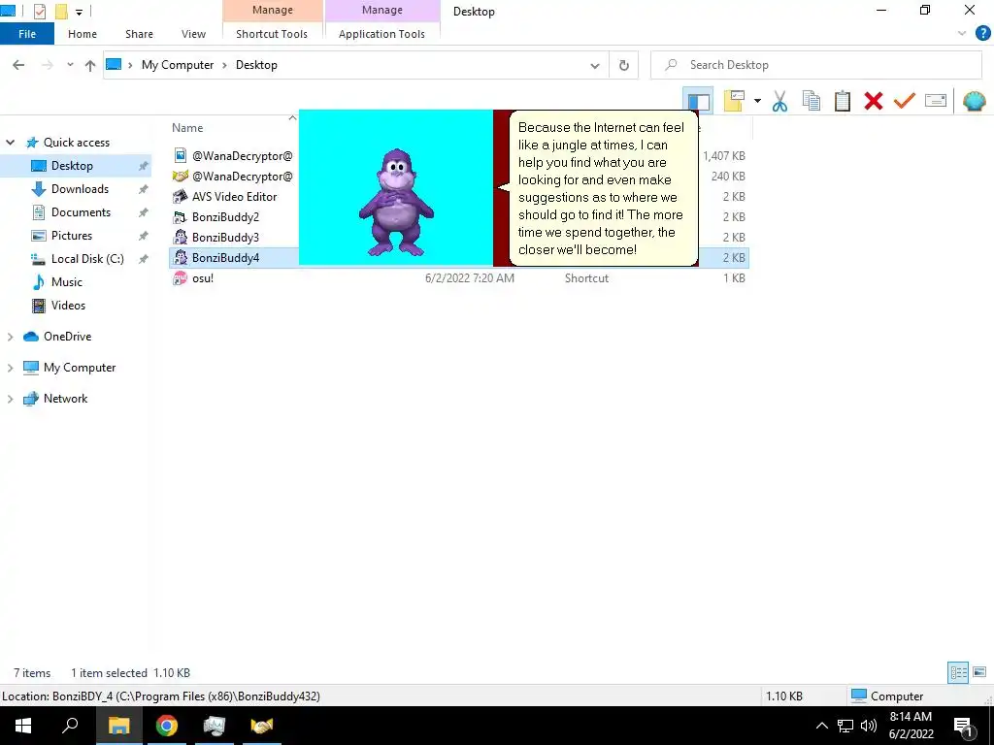Click the taskbar Search magnifier
The height and width of the screenshot is (745, 994).
pyautogui.click(x=70, y=726)
